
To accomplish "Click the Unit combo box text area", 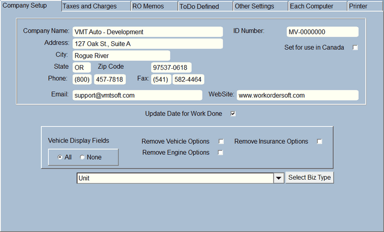I will pos(176,178).
